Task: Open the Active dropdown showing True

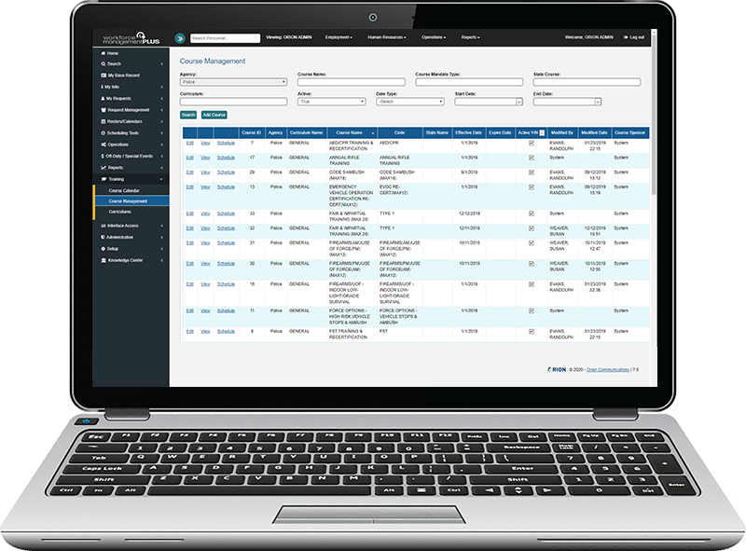Action: [x=332, y=102]
